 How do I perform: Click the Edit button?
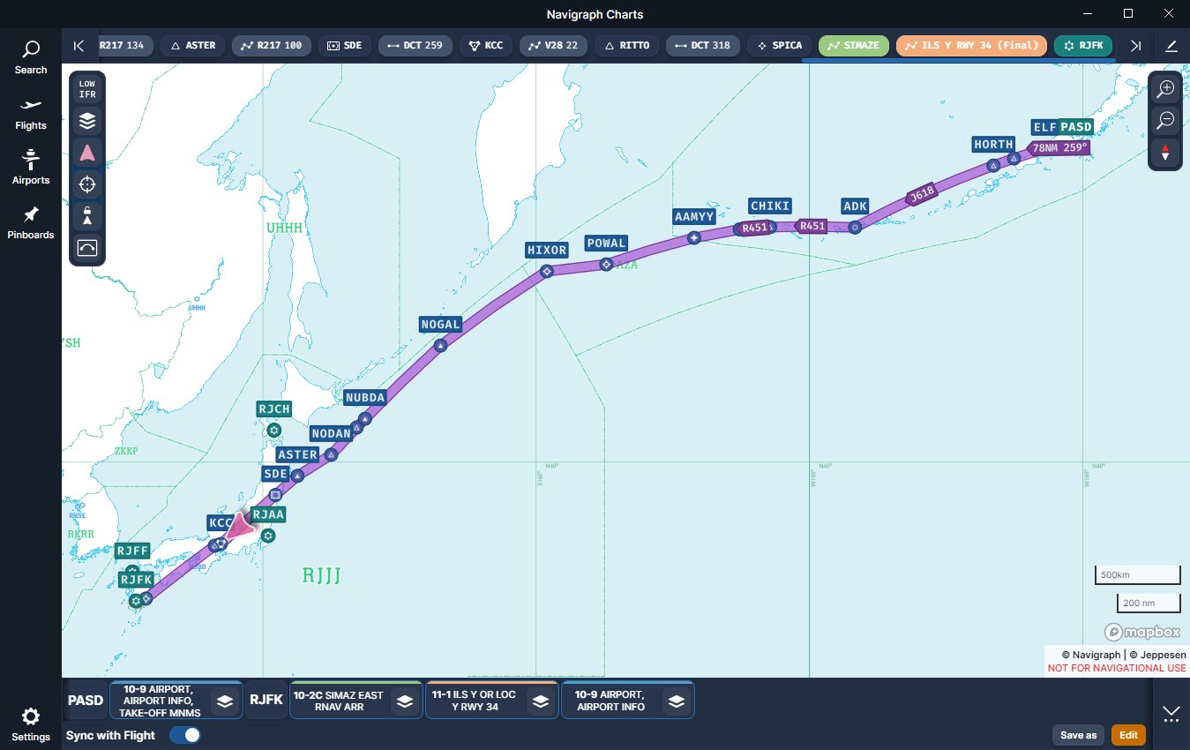click(x=1128, y=735)
